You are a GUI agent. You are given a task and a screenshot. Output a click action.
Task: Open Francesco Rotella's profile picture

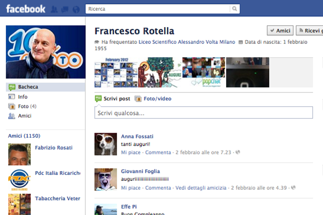tap(46, 52)
